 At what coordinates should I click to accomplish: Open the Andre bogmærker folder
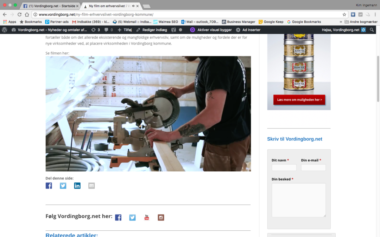(x=361, y=22)
